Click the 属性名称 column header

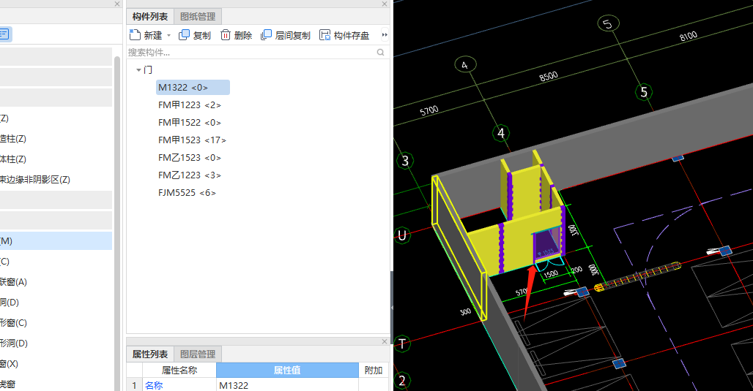click(179, 370)
